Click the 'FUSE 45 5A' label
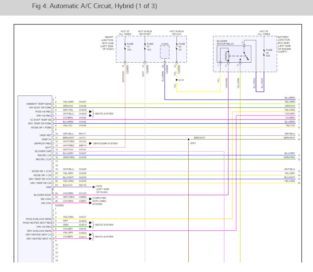Image resolution: width=313 pixels, height=272 pixels. point(182,47)
